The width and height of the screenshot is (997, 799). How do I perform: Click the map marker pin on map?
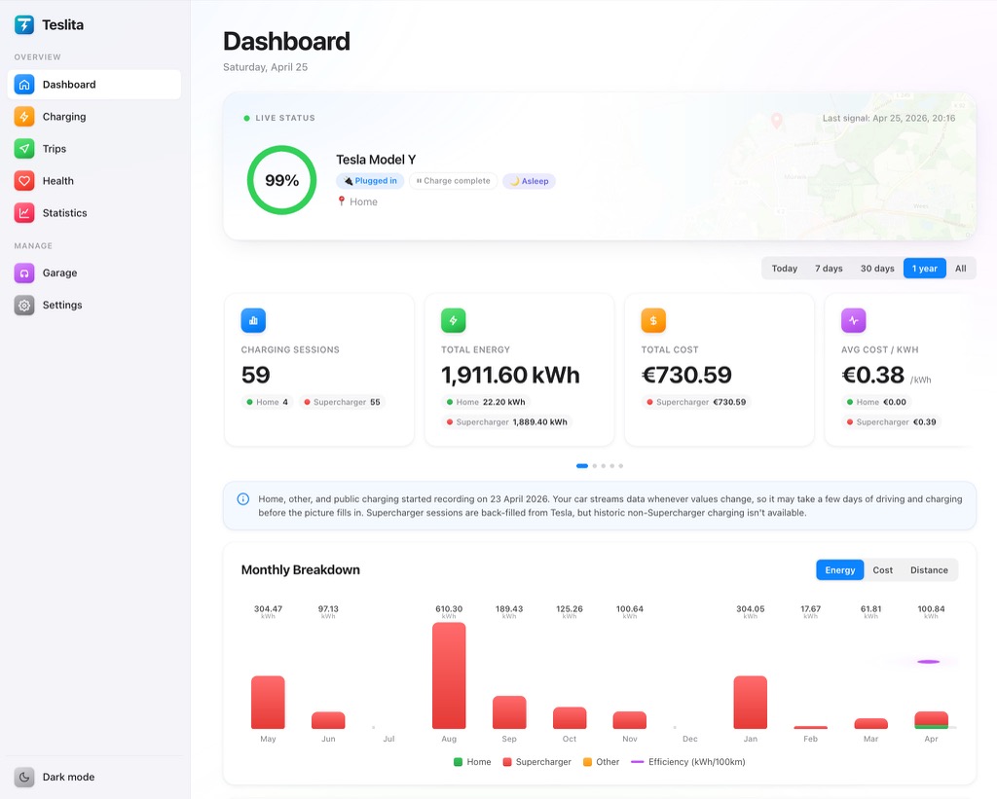[x=776, y=121]
